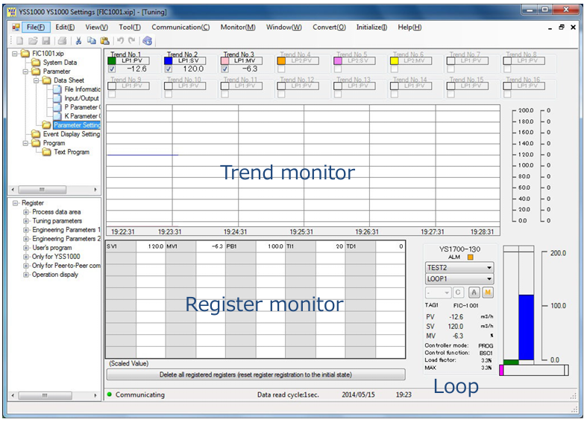This screenshot has height=425, width=587.
Task: Uncheck Trend No.2 LP1:SV checkbox
Action: [169, 69]
